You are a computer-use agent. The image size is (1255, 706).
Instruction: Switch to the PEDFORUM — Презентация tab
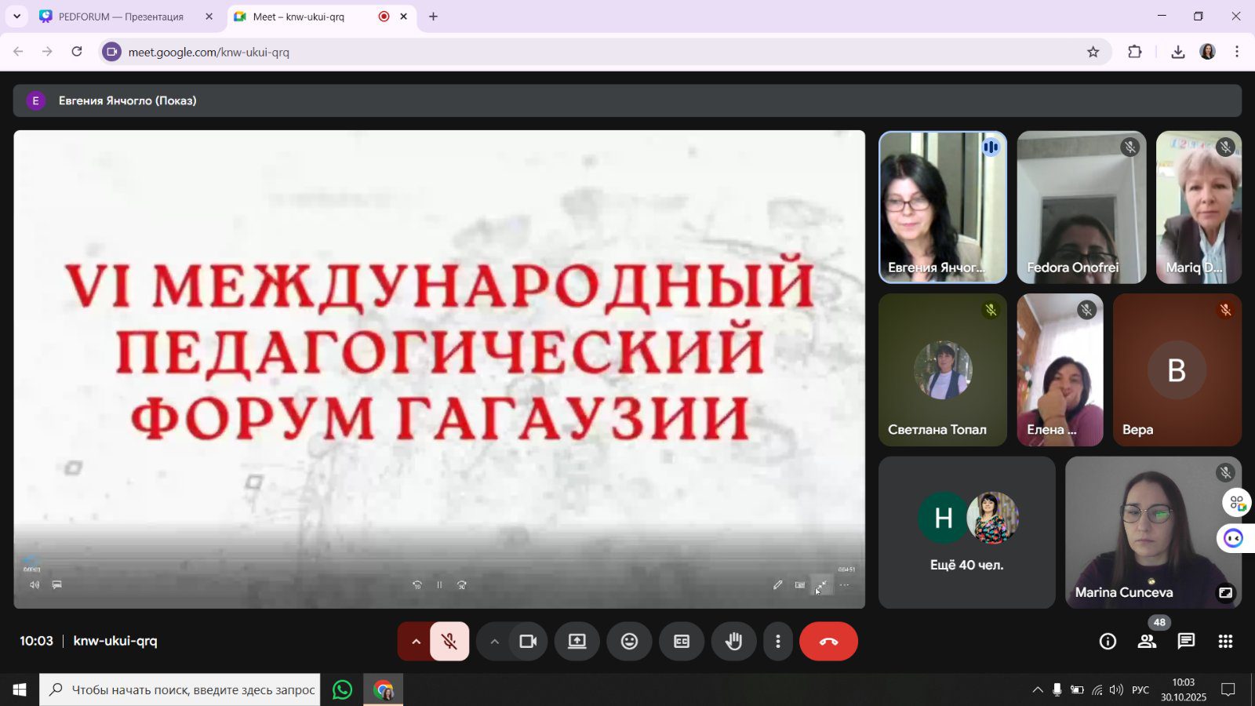pyautogui.click(x=121, y=16)
